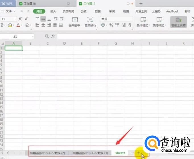
Task: Open the font size 11 dropdown
Action: coord(15,19)
